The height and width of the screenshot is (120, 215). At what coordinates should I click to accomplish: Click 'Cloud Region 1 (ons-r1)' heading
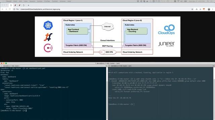pyautogui.click(x=73, y=20)
